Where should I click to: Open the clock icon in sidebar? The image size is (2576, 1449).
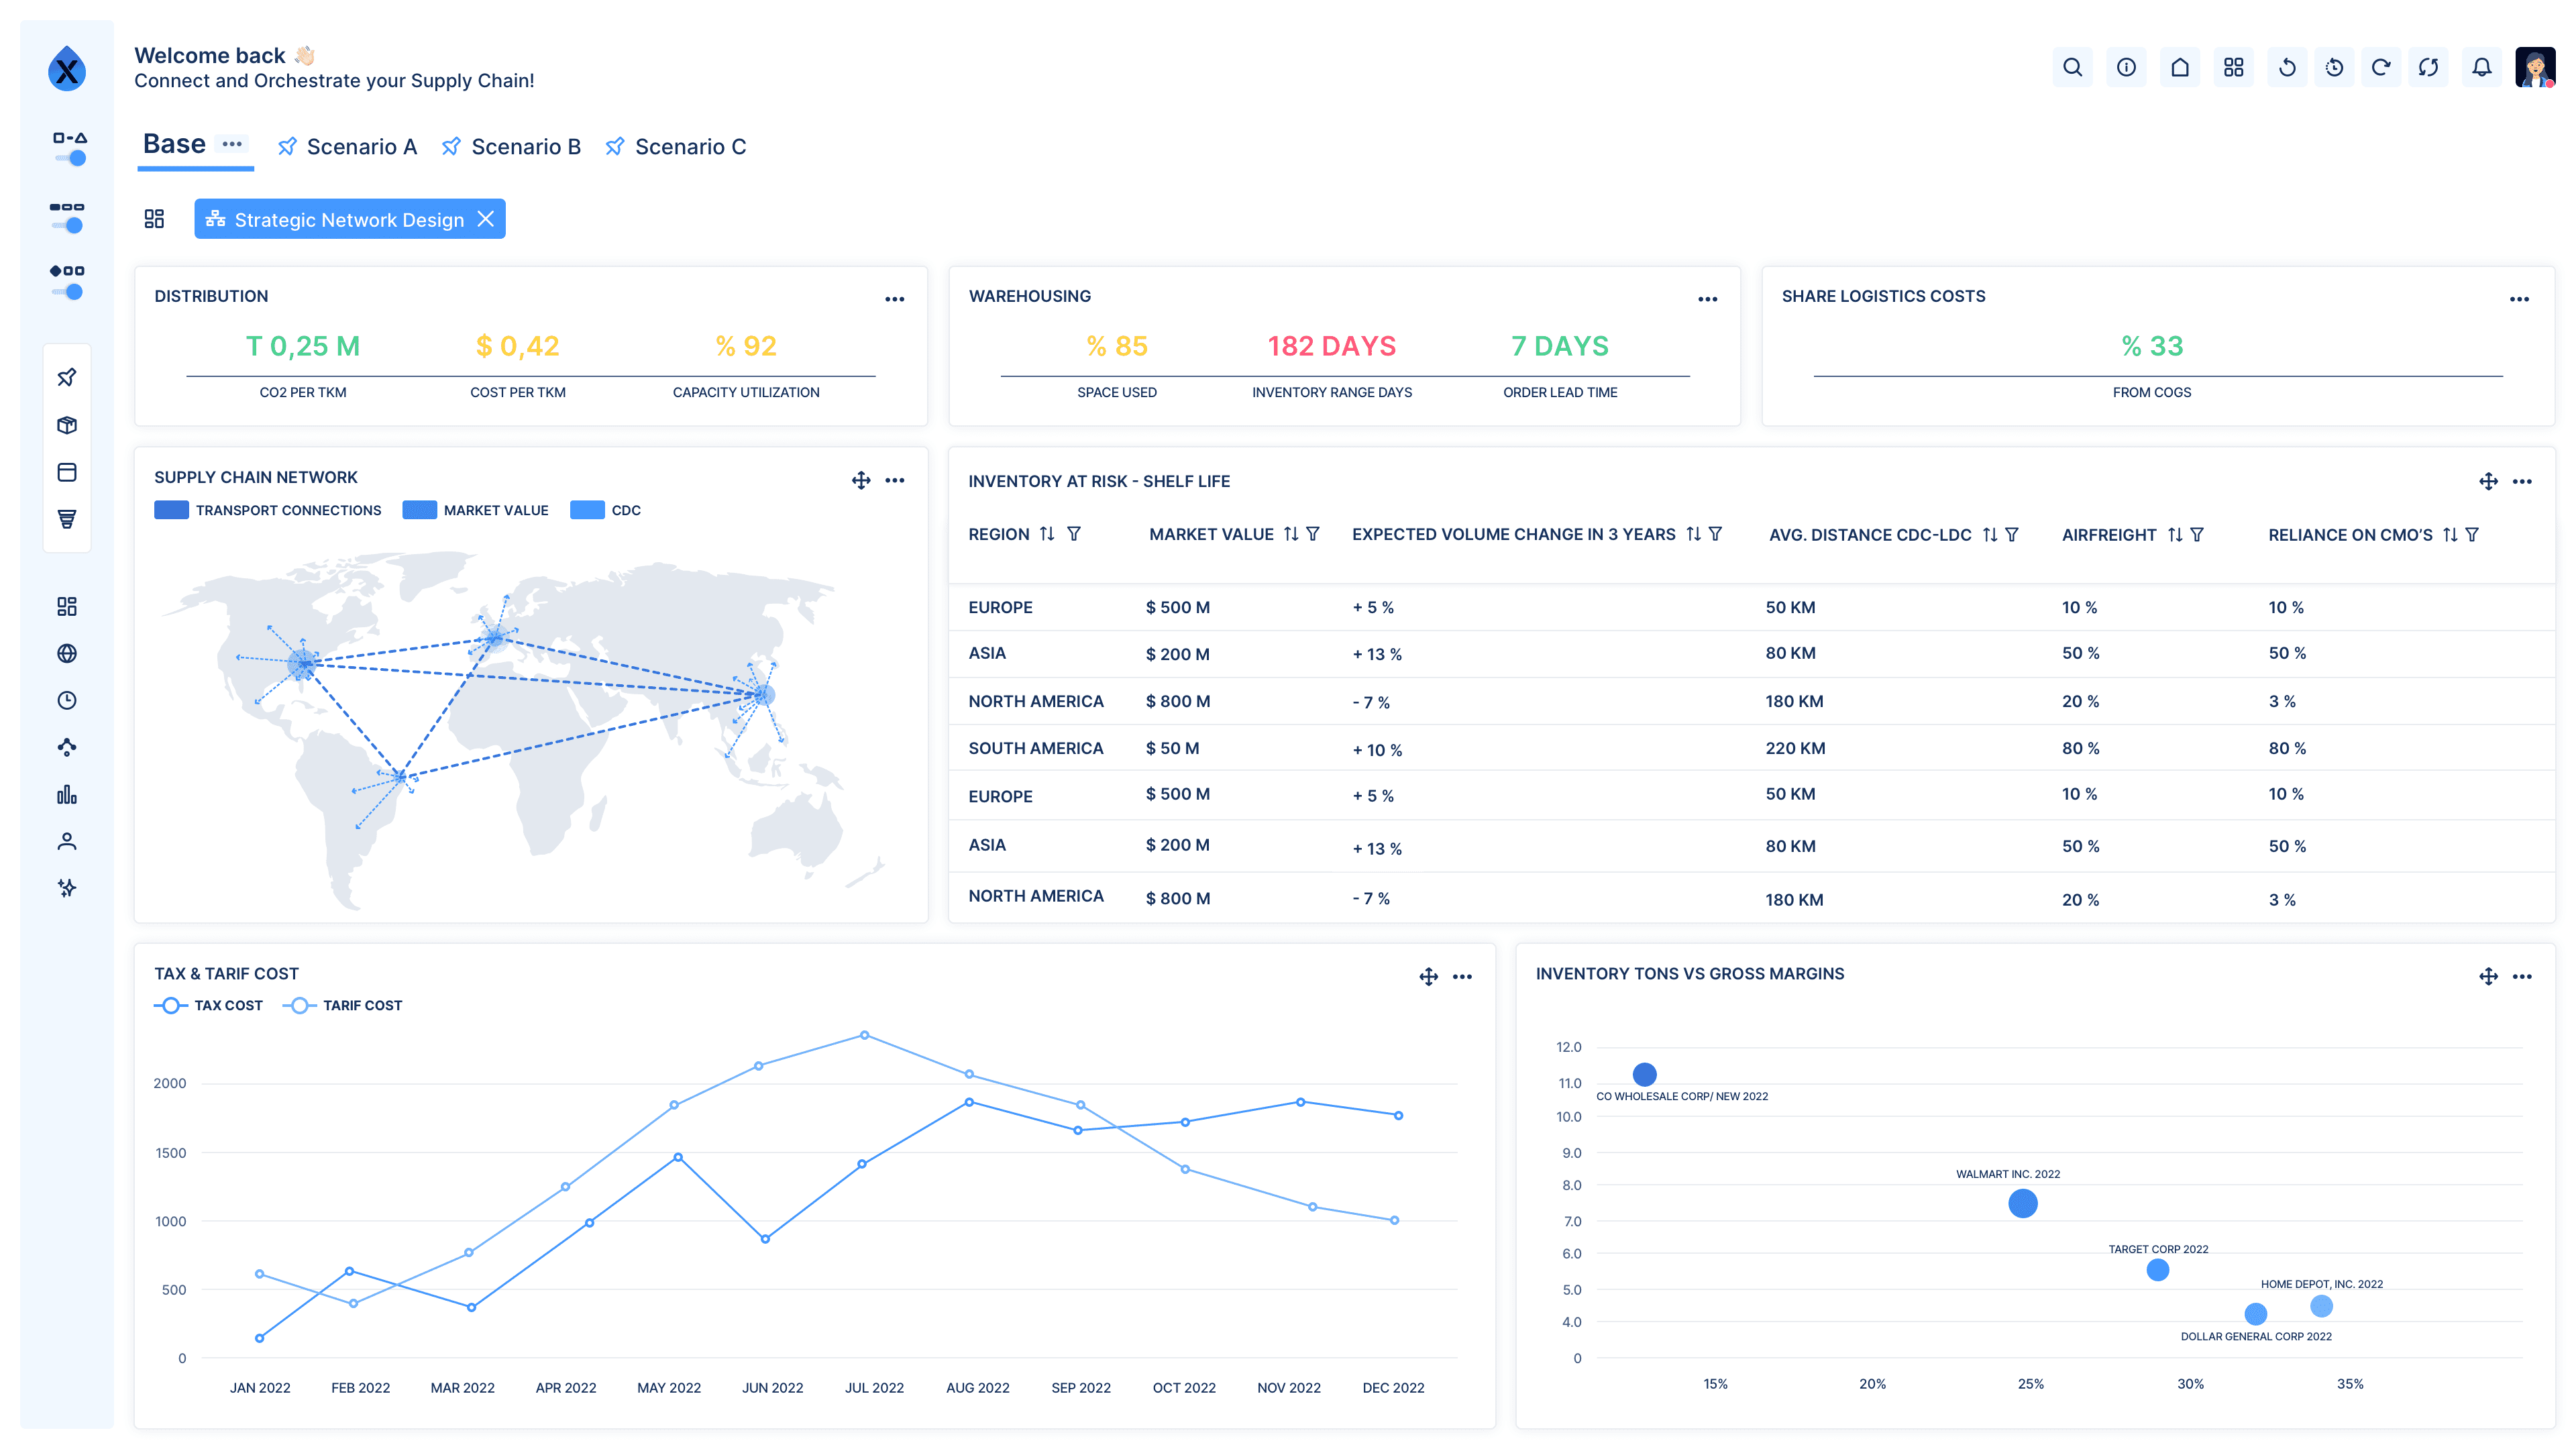(x=67, y=701)
